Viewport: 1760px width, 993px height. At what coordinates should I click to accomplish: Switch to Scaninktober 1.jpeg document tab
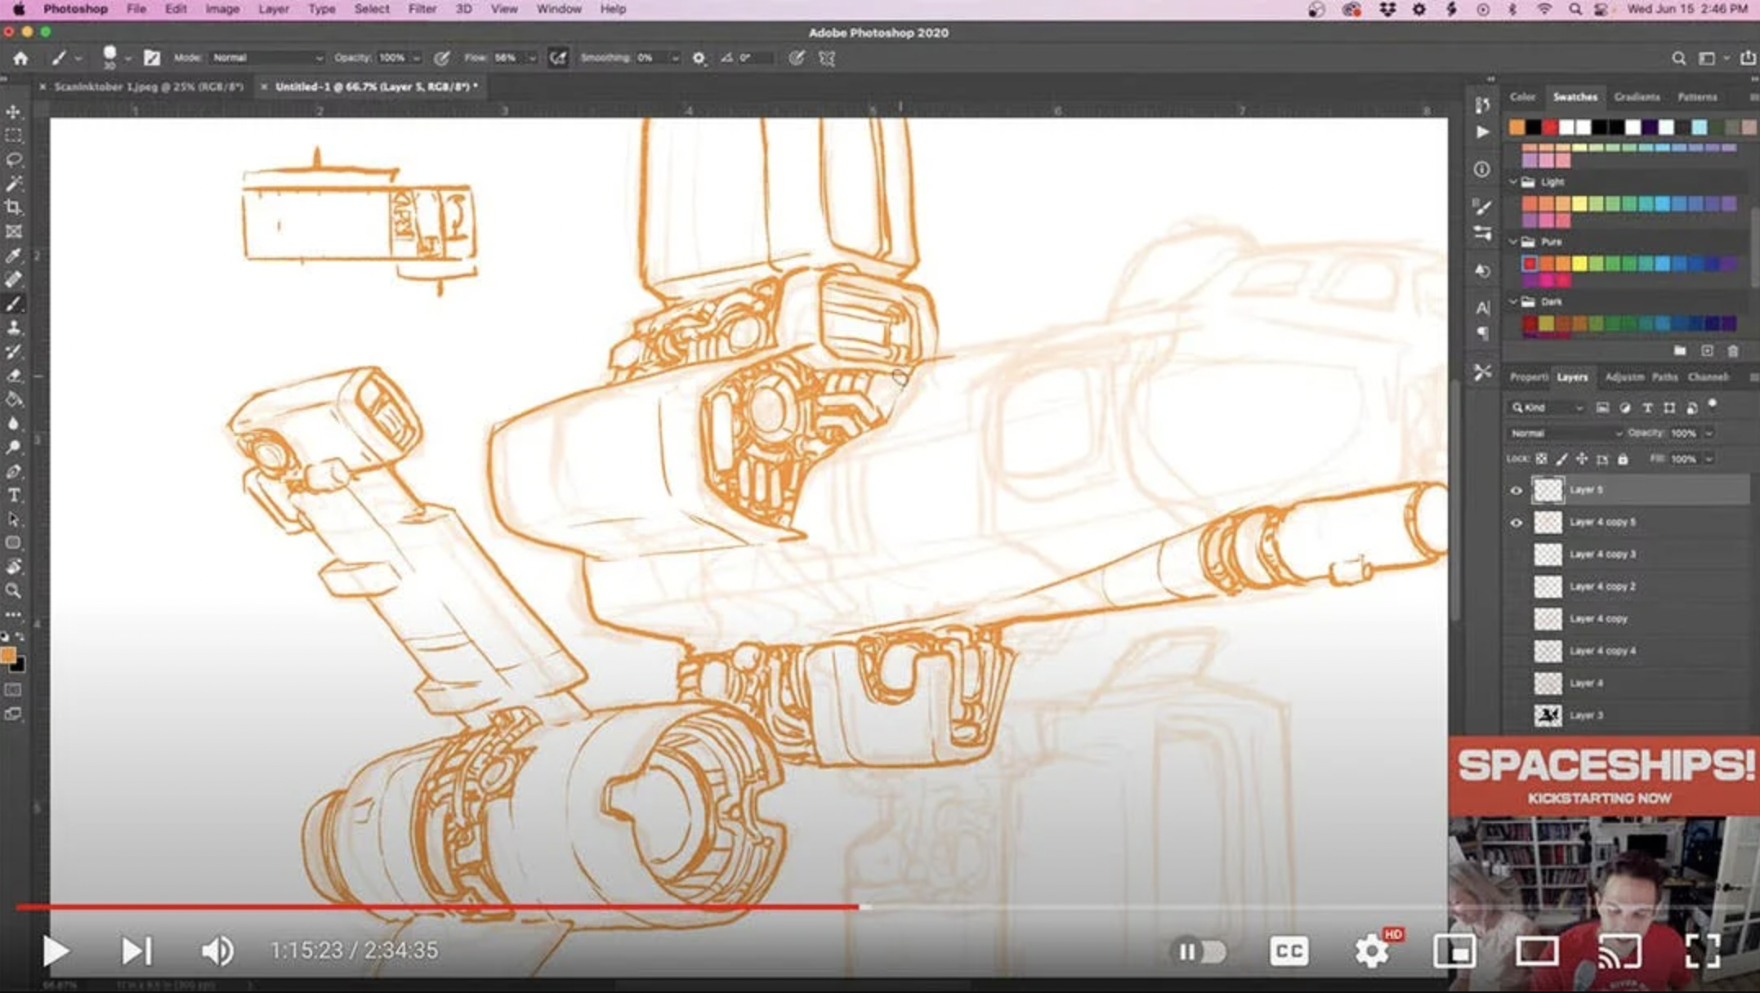coord(149,87)
